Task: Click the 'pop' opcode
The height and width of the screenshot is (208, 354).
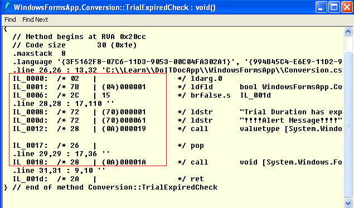Action: tap(197, 146)
